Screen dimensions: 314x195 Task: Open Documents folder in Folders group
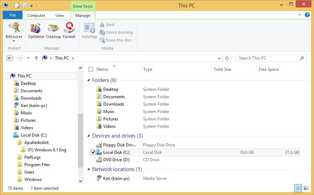coord(111,97)
